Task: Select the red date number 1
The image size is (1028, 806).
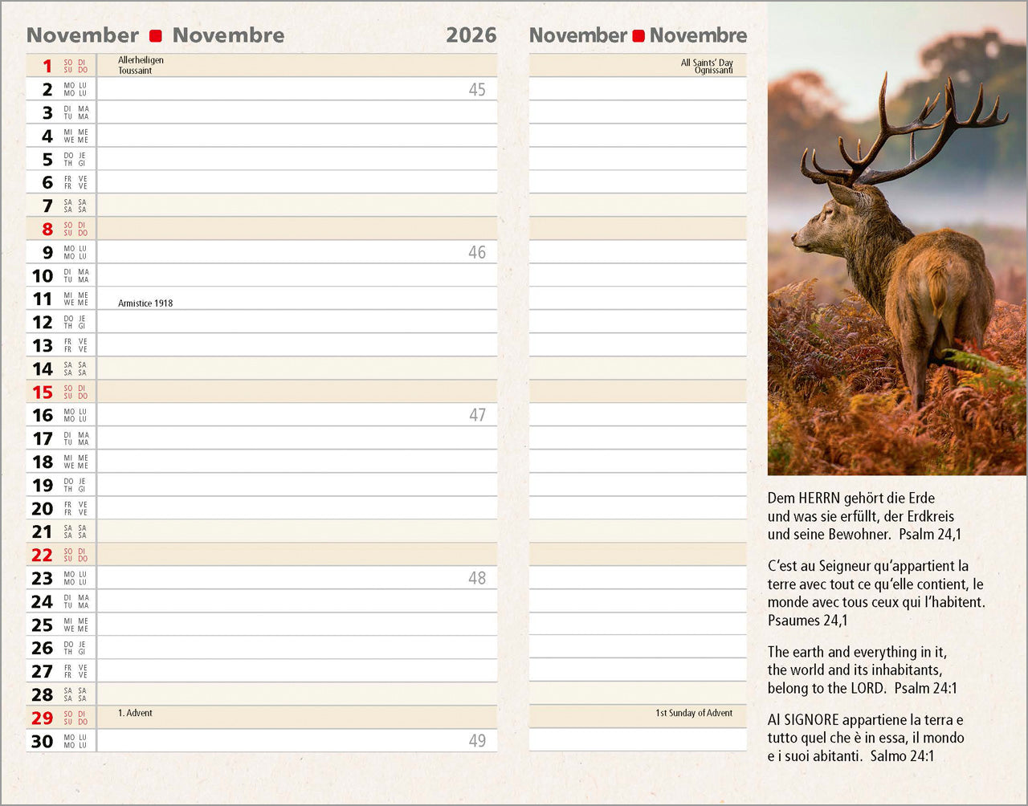Action: pos(47,66)
